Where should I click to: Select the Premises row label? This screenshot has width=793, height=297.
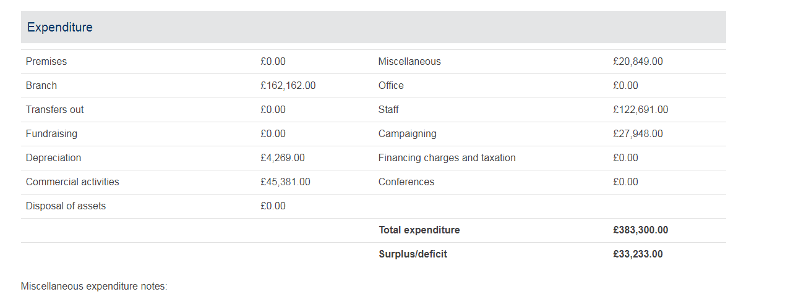(46, 62)
